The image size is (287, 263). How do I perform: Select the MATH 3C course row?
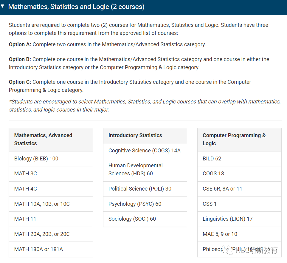tap(51, 174)
